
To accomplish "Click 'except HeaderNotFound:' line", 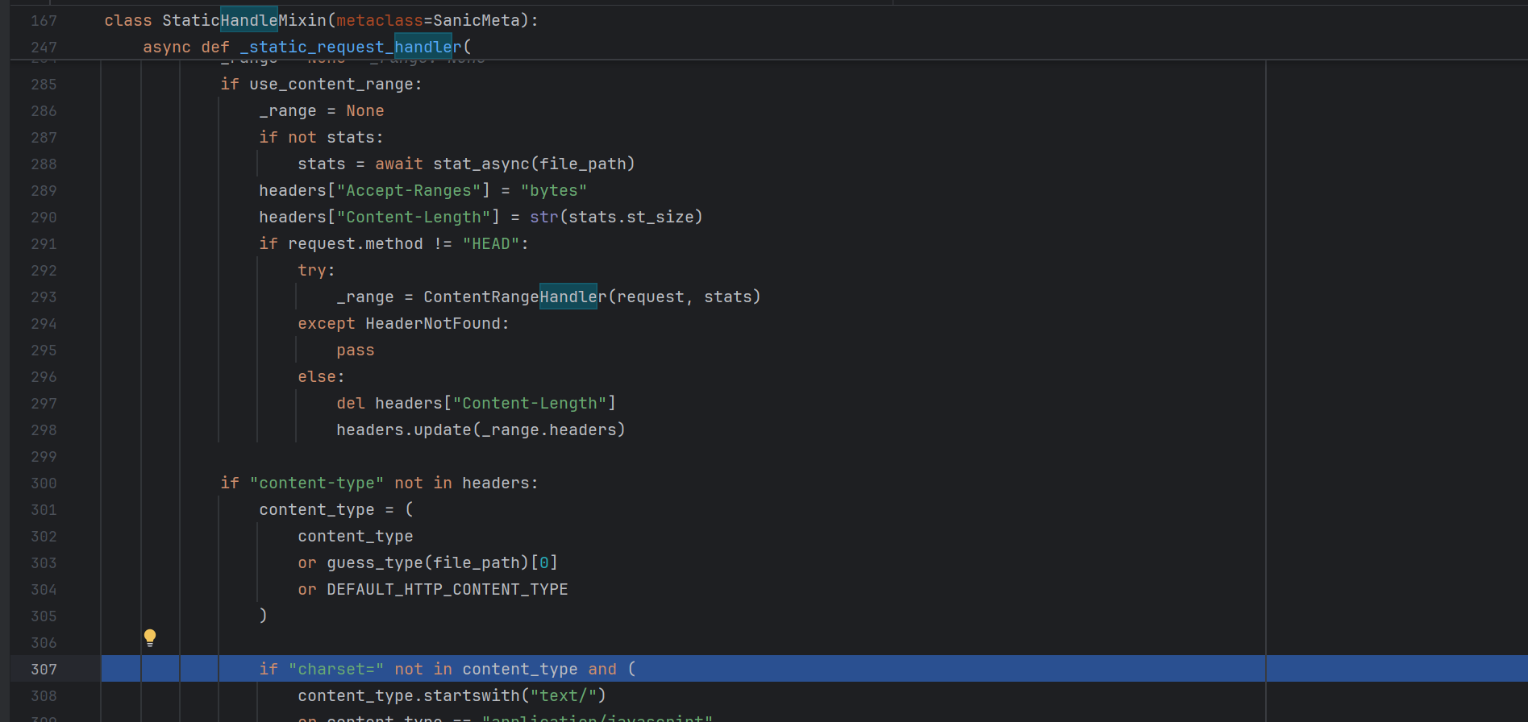I will 403,323.
